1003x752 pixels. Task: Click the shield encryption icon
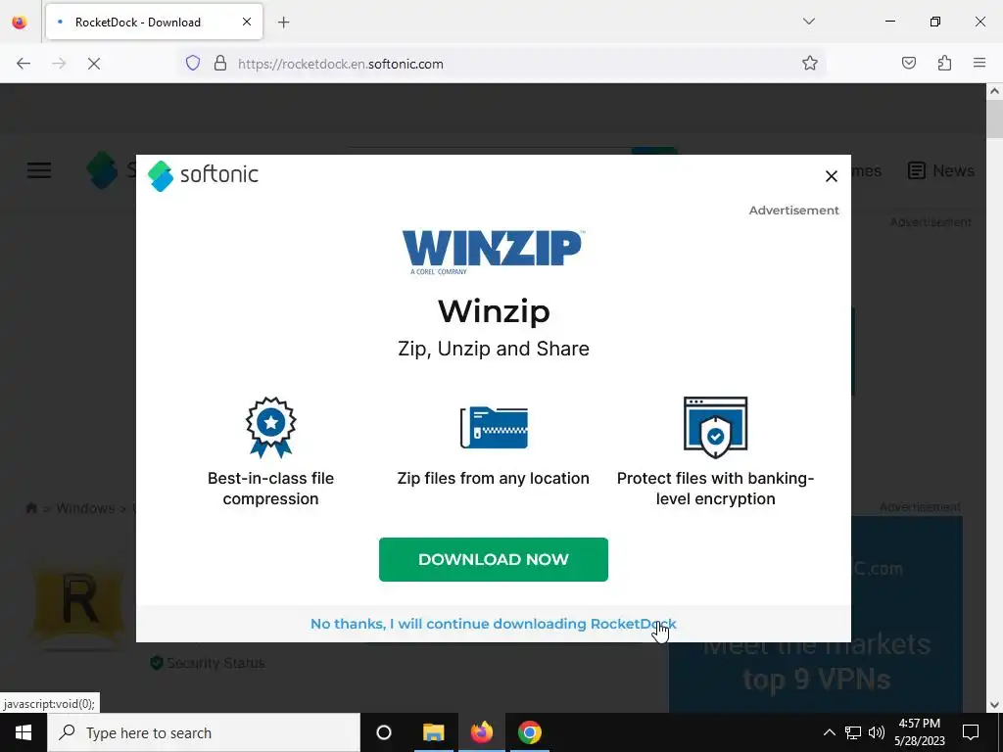(715, 427)
